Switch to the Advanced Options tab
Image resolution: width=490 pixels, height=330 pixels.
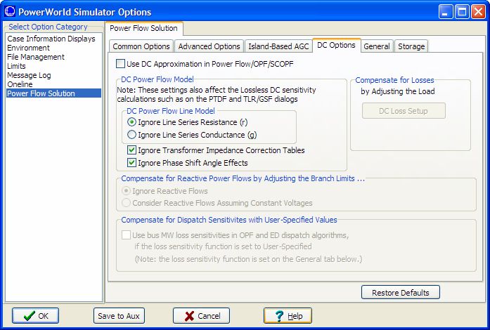(x=209, y=46)
